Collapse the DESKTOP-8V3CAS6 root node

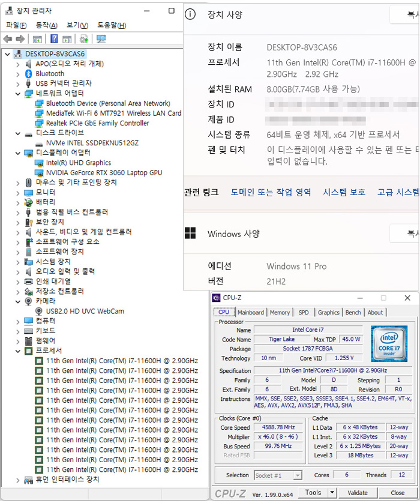point(7,54)
